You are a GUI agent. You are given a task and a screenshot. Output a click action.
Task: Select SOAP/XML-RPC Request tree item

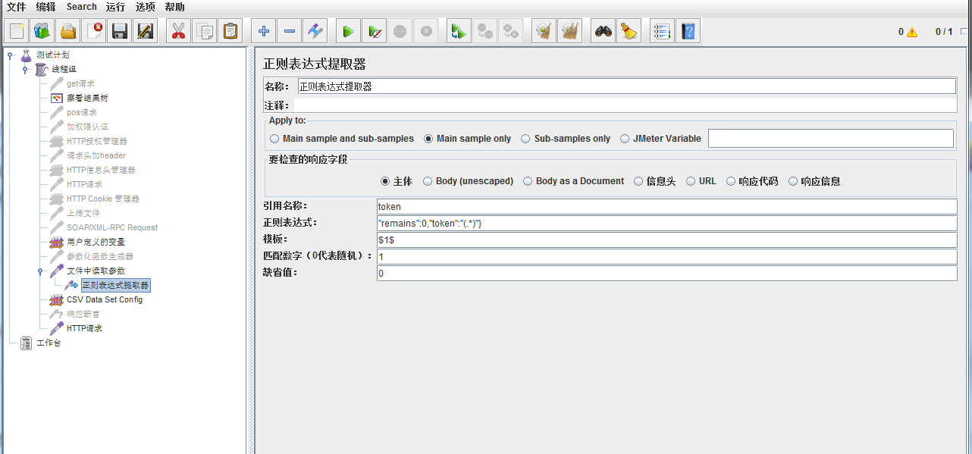112,227
